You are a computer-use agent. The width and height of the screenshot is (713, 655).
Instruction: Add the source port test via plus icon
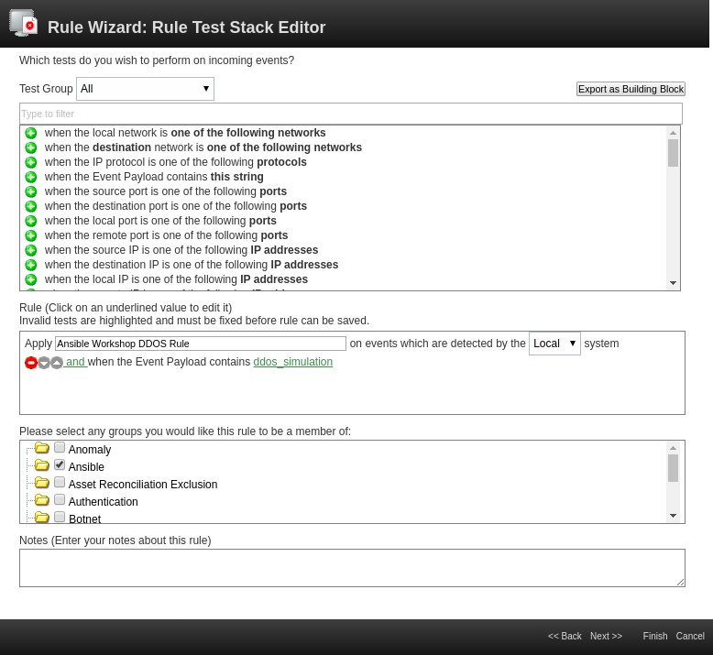click(x=31, y=191)
